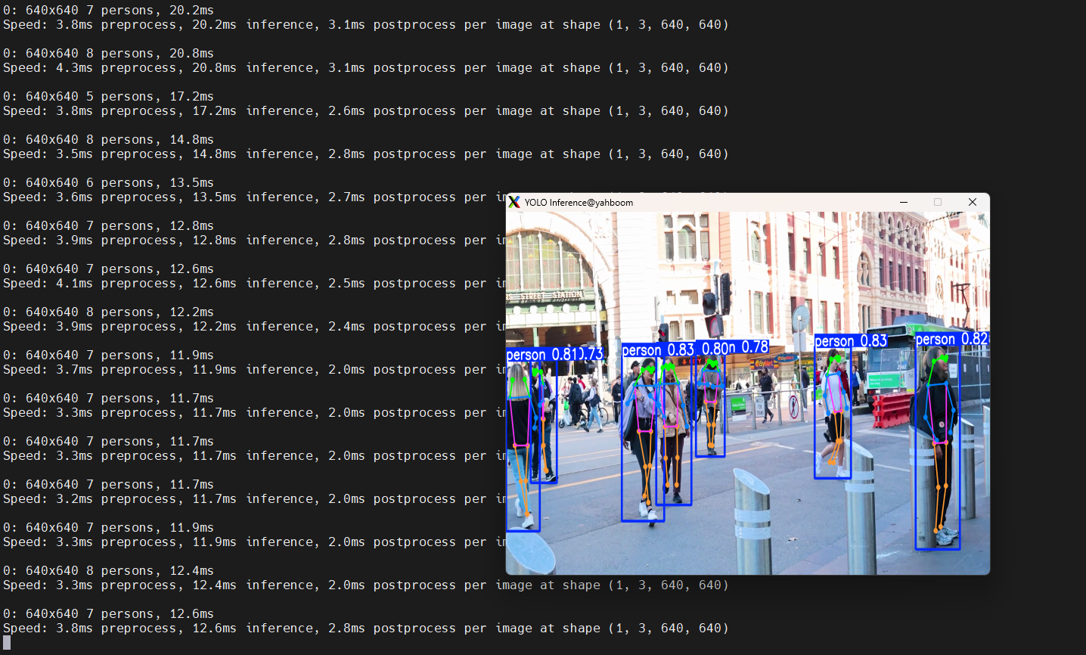Viewport: 1086px width, 655px height.
Task: Click 'Speed: 3.8ms preprocess, 20.2ms inference' line
Action: 366,25
